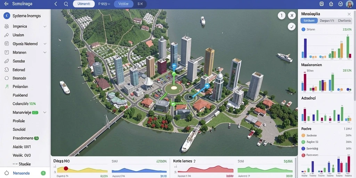Expand the Monenen dropdown arrow
This screenshot has height=178, width=356.
45,52
